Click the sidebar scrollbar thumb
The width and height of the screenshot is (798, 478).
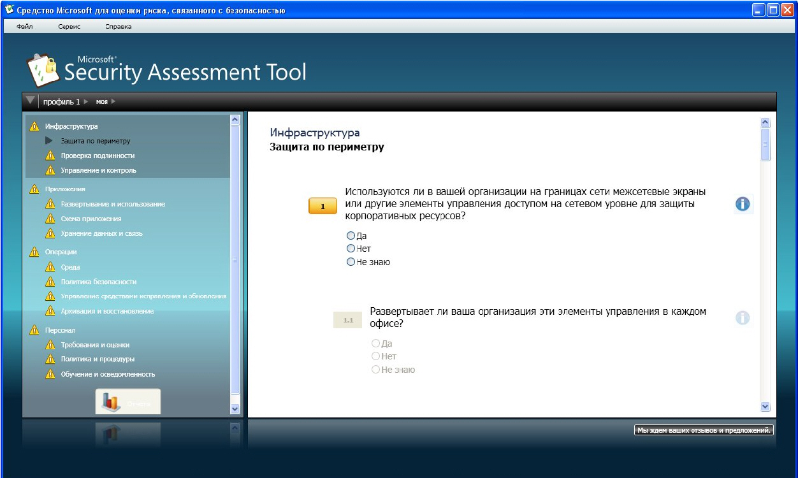[235, 259]
